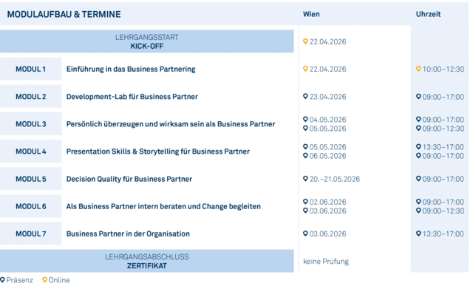
Task: Click the orange Online pin in the legend
Action: point(44,280)
